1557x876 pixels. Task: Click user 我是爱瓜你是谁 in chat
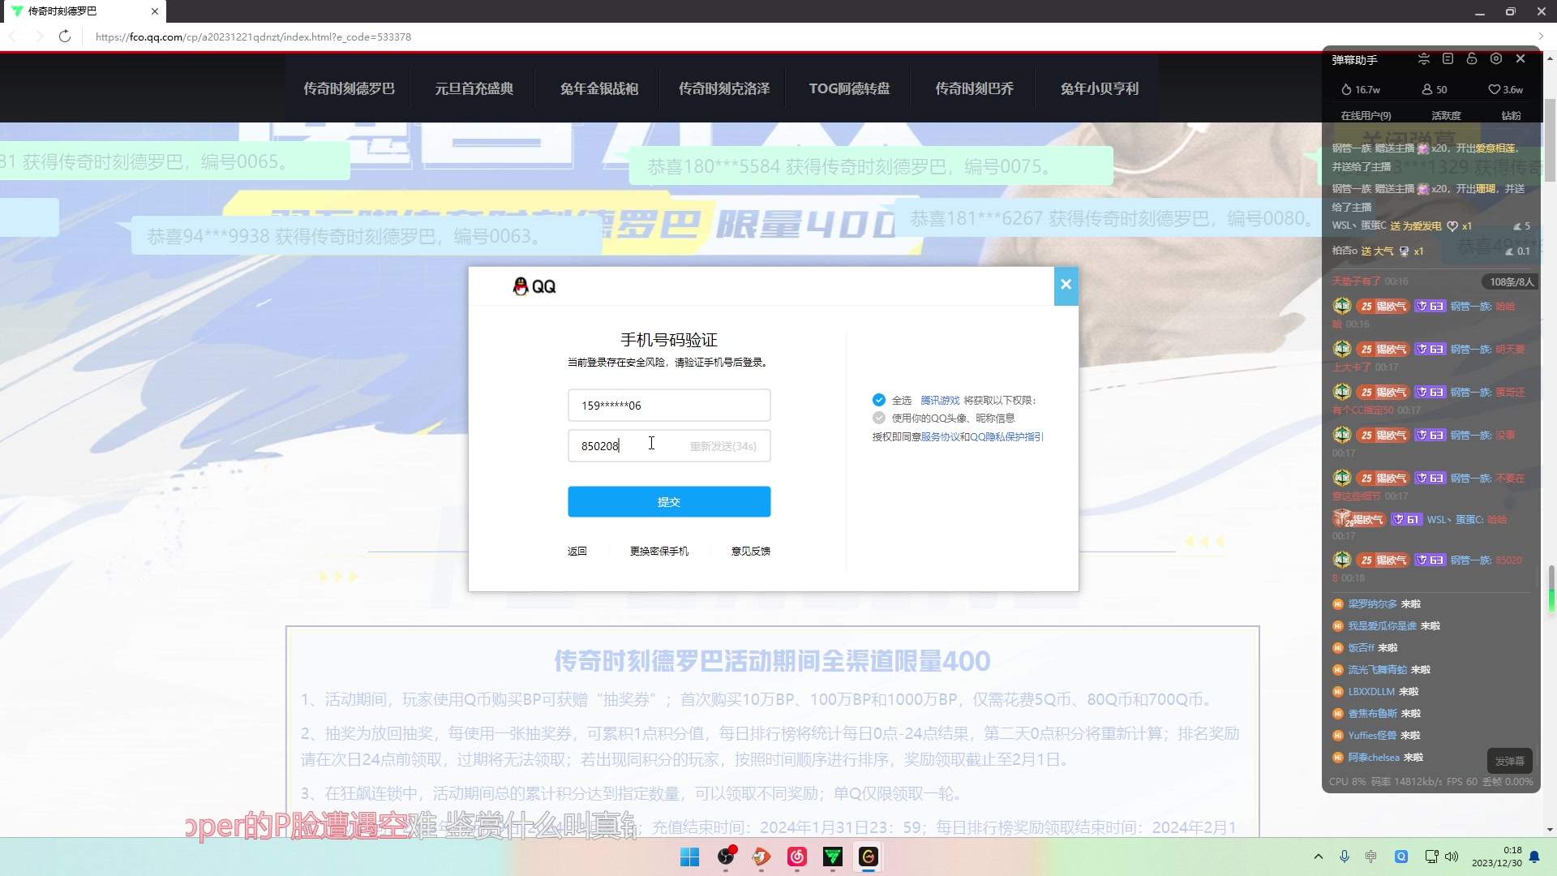point(1382,625)
